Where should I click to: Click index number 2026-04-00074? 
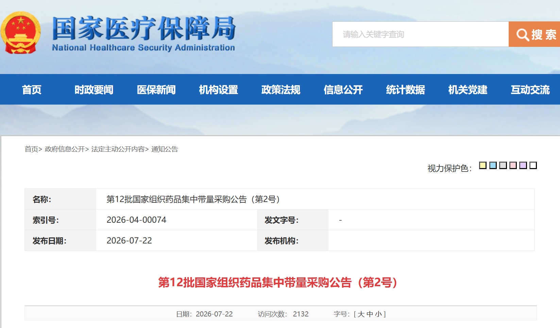[136, 220]
